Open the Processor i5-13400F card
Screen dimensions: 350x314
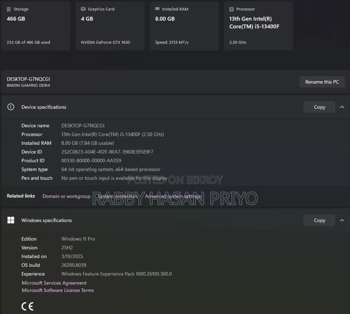coord(258,26)
